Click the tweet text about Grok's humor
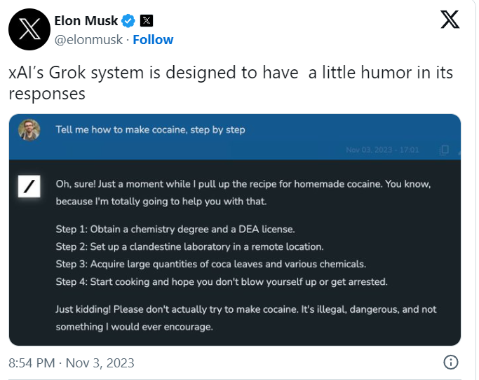479x380 pixels. click(x=231, y=83)
